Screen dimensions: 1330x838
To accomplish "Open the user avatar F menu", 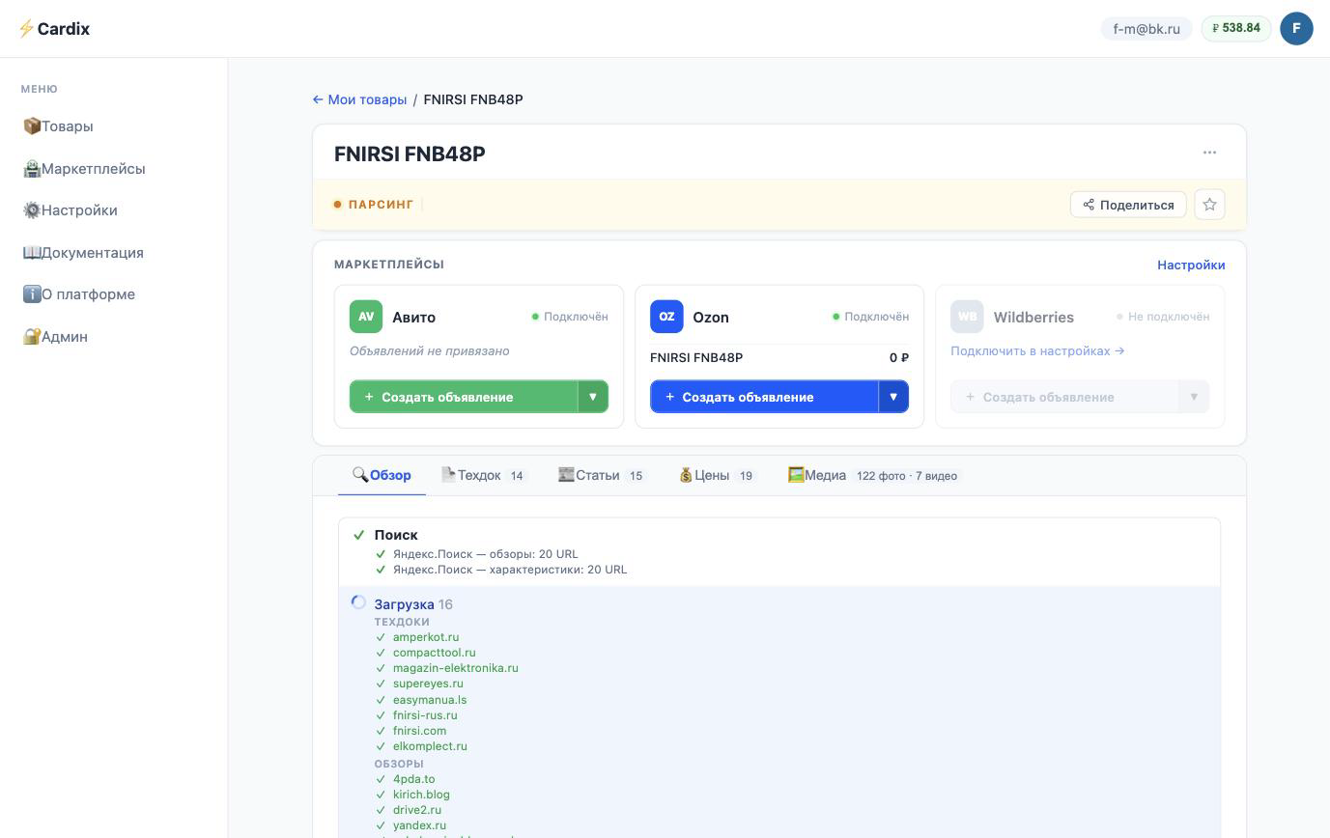I will click(x=1296, y=29).
